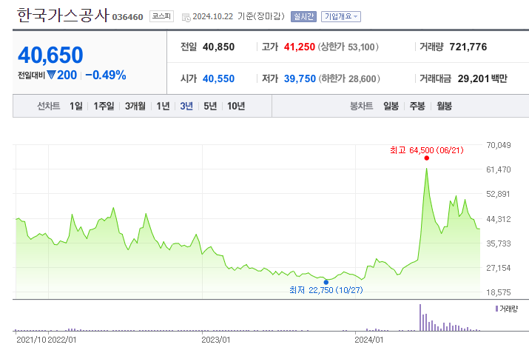Click the 최고 64,500 (06/21) label

click(427, 150)
